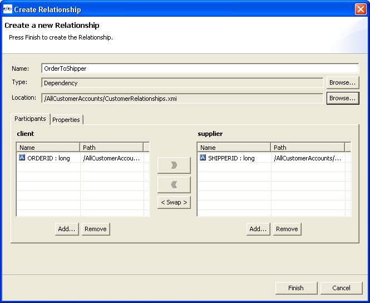This screenshot has height=303, width=370.
Task: Click the move-right arrow button
Action: point(174,165)
